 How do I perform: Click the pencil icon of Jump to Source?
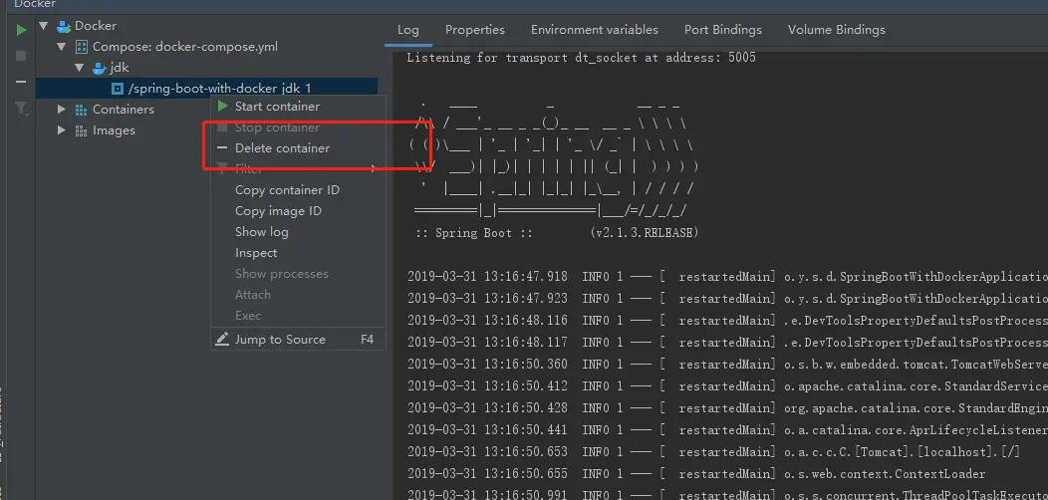coord(222,339)
